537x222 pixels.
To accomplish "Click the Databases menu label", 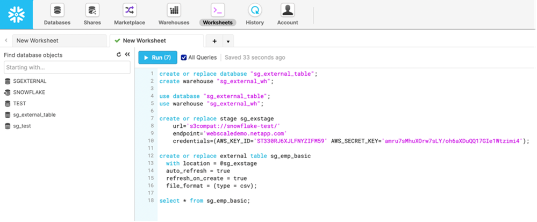I will pos(57,23).
